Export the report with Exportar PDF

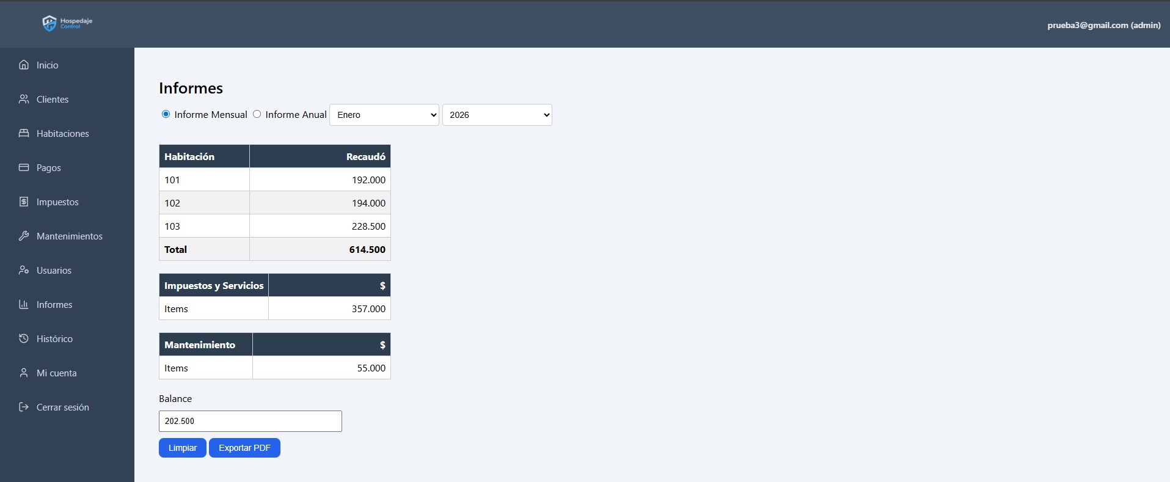pos(244,448)
